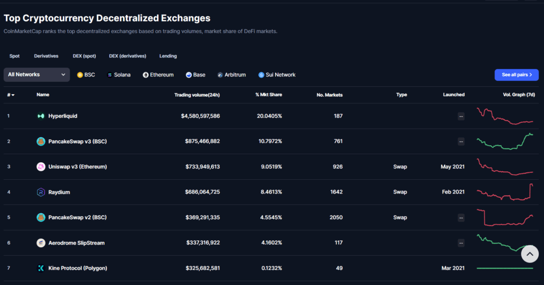
Task: Click the Kine Protocol (Polygon) logo icon
Action: tap(41, 268)
